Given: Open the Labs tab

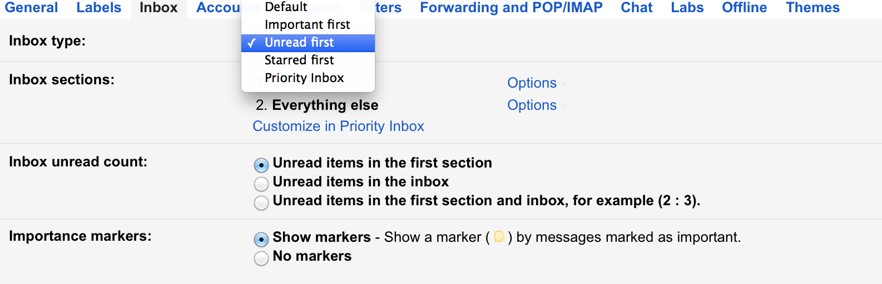Looking at the screenshot, I should tap(687, 8).
